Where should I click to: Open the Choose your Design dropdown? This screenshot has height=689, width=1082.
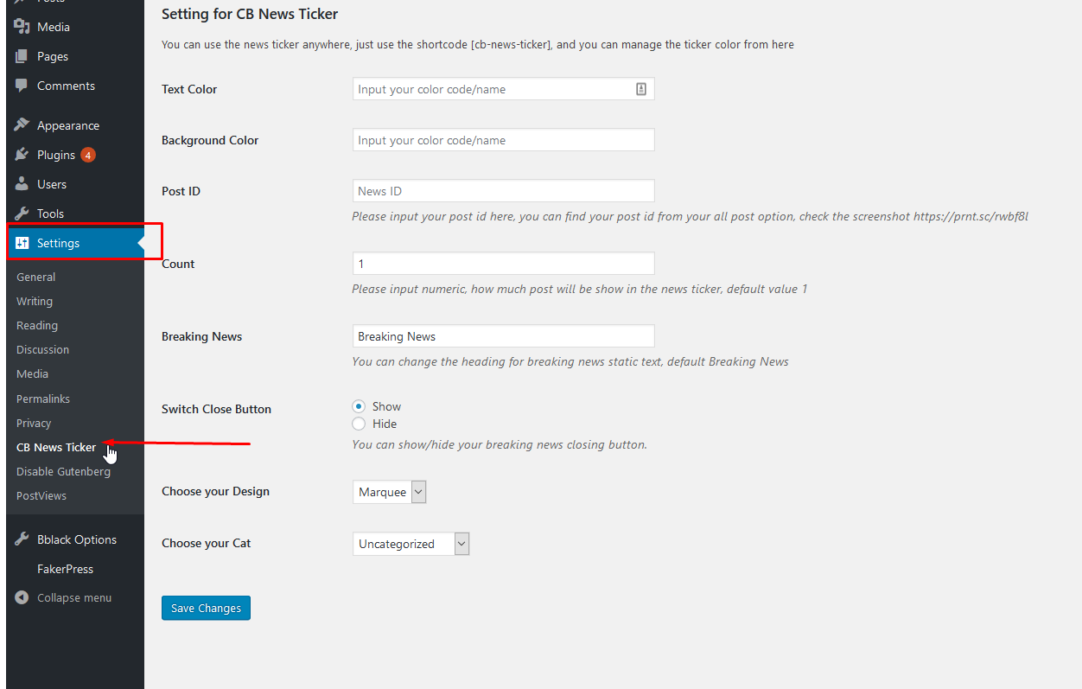point(390,492)
